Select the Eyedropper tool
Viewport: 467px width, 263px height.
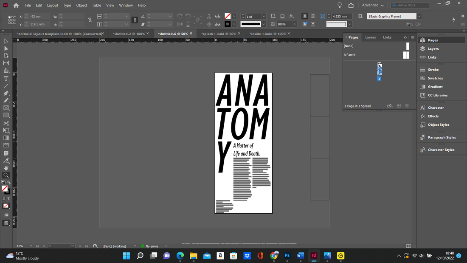pyautogui.click(x=6, y=161)
